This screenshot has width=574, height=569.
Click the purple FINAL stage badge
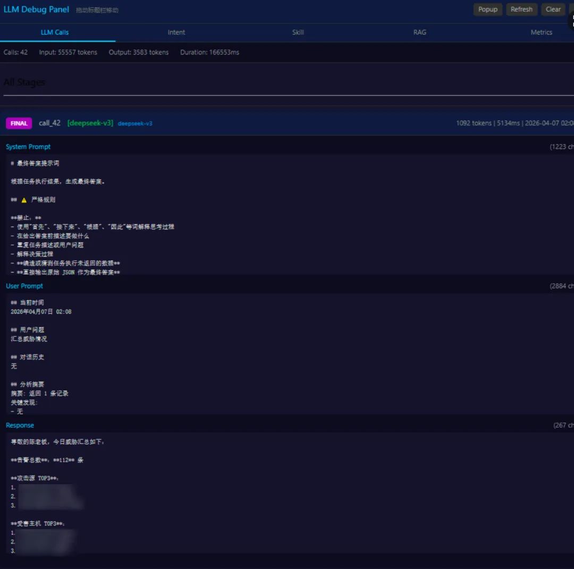(19, 123)
